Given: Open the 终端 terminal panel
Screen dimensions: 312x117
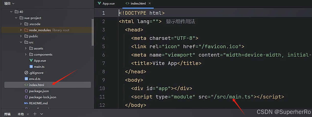Looking at the screenshot, I should [x=7, y=114].
